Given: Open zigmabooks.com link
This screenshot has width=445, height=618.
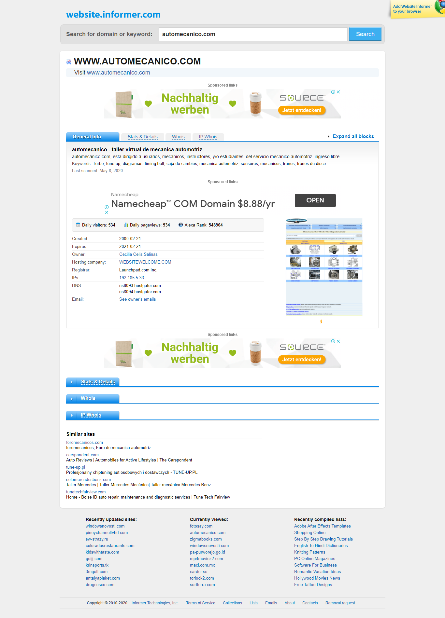Looking at the screenshot, I should [206, 539].
